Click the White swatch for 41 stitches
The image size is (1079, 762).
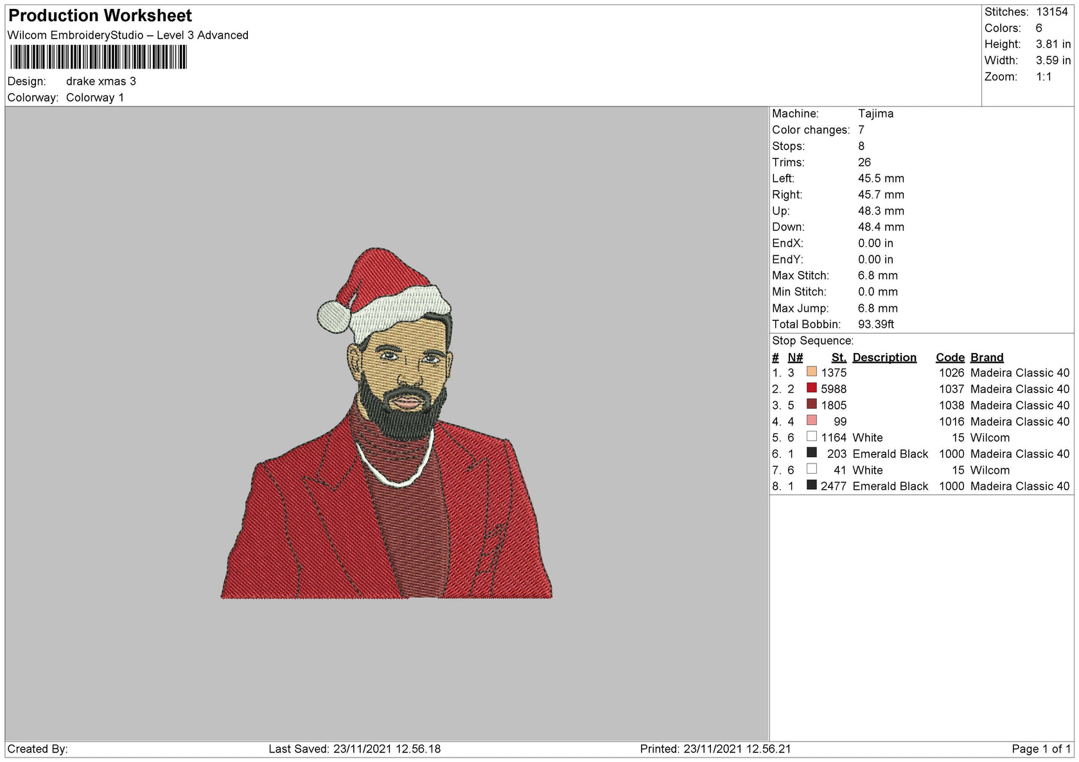(x=812, y=469)
